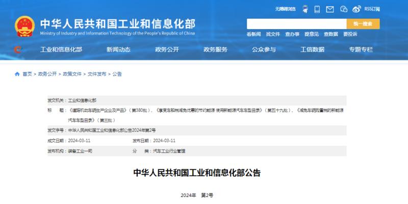Select 查数据 under the search box
Image resolution: width=408 pixels, height=204 pixels.
330,34
